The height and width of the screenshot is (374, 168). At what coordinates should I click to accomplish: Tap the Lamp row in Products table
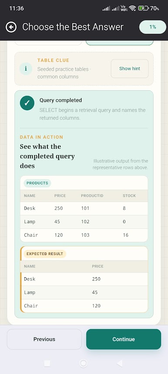[84, 222]
